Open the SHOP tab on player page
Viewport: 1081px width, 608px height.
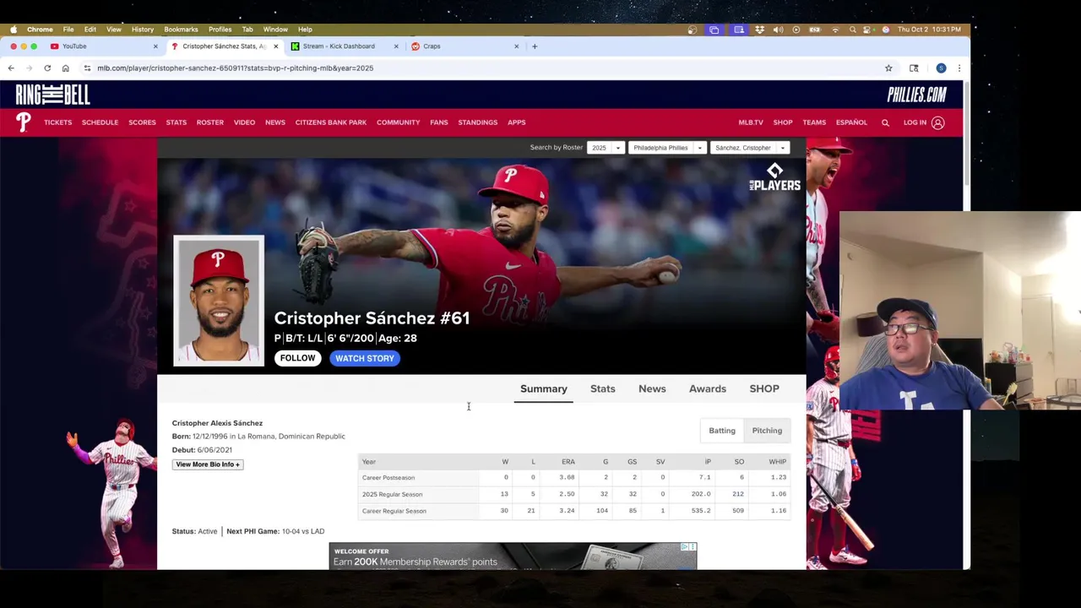(x=764, y=388)
